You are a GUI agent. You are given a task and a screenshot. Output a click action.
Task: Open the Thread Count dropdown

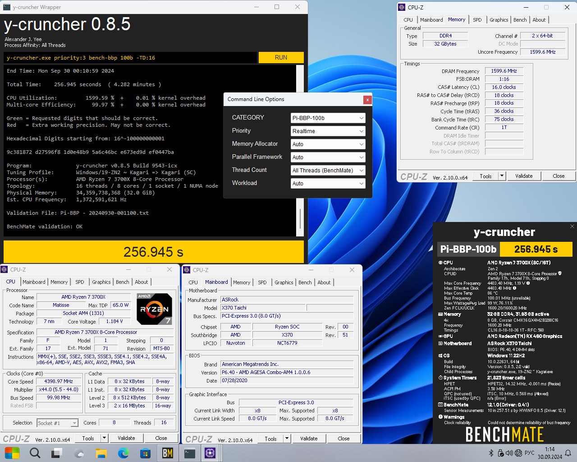pyautogui.click(x=328, y=171)
